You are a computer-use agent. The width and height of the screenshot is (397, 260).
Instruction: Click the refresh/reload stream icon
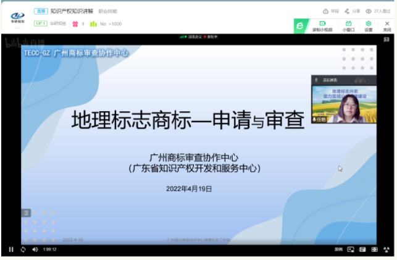point(23,250)
